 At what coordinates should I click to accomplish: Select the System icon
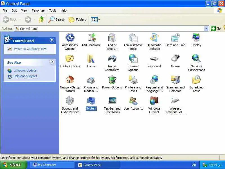coord(91,103)
